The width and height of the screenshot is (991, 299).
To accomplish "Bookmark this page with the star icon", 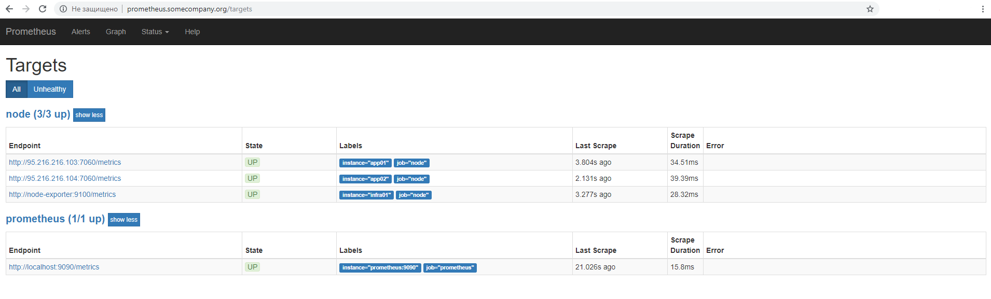I will click(870, 9).
